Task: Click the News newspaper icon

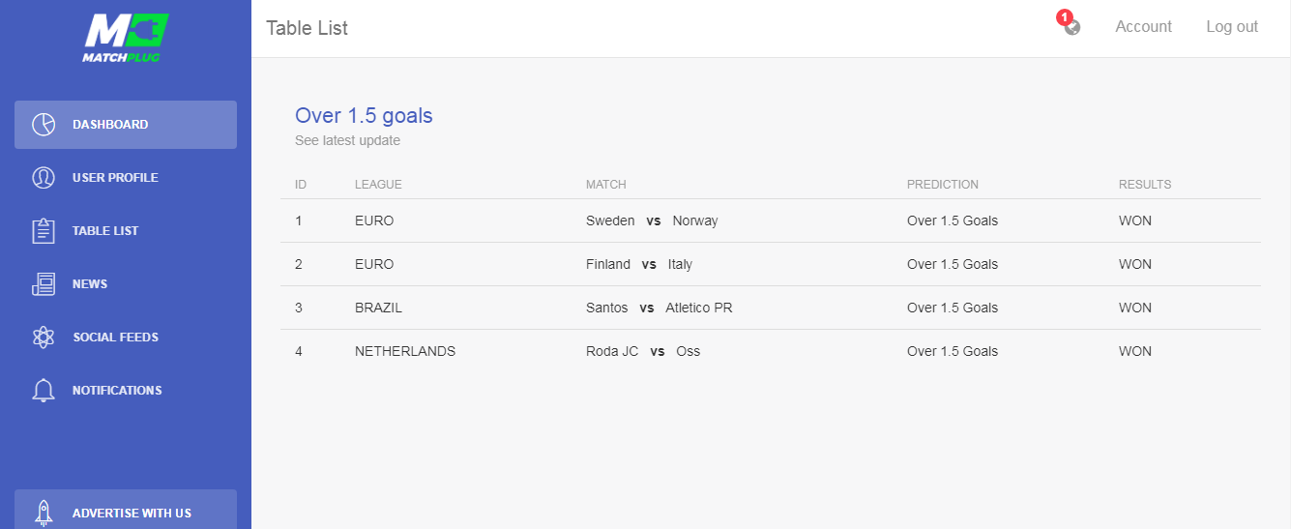Action: click(x=44, y=284)
